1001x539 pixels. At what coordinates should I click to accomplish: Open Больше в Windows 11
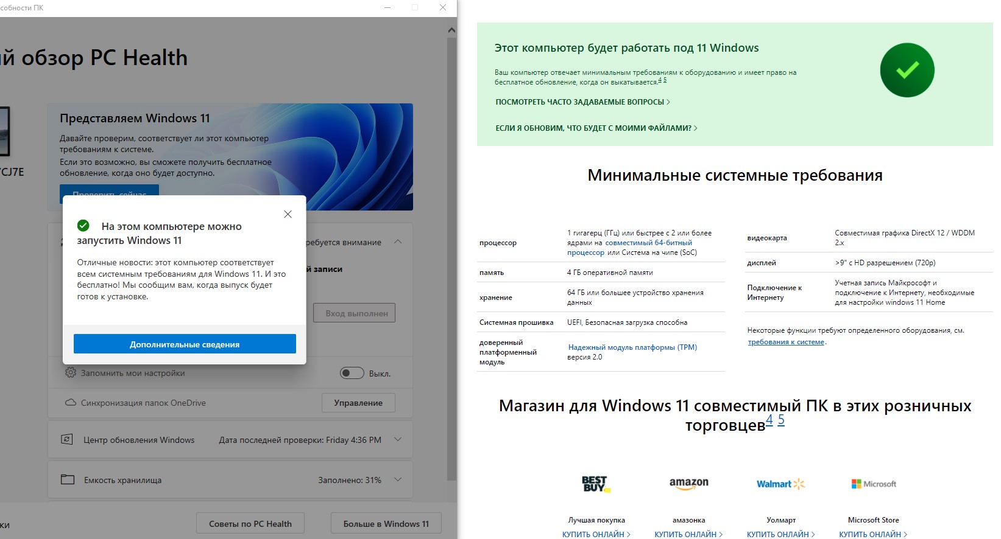tap(386, 524)
